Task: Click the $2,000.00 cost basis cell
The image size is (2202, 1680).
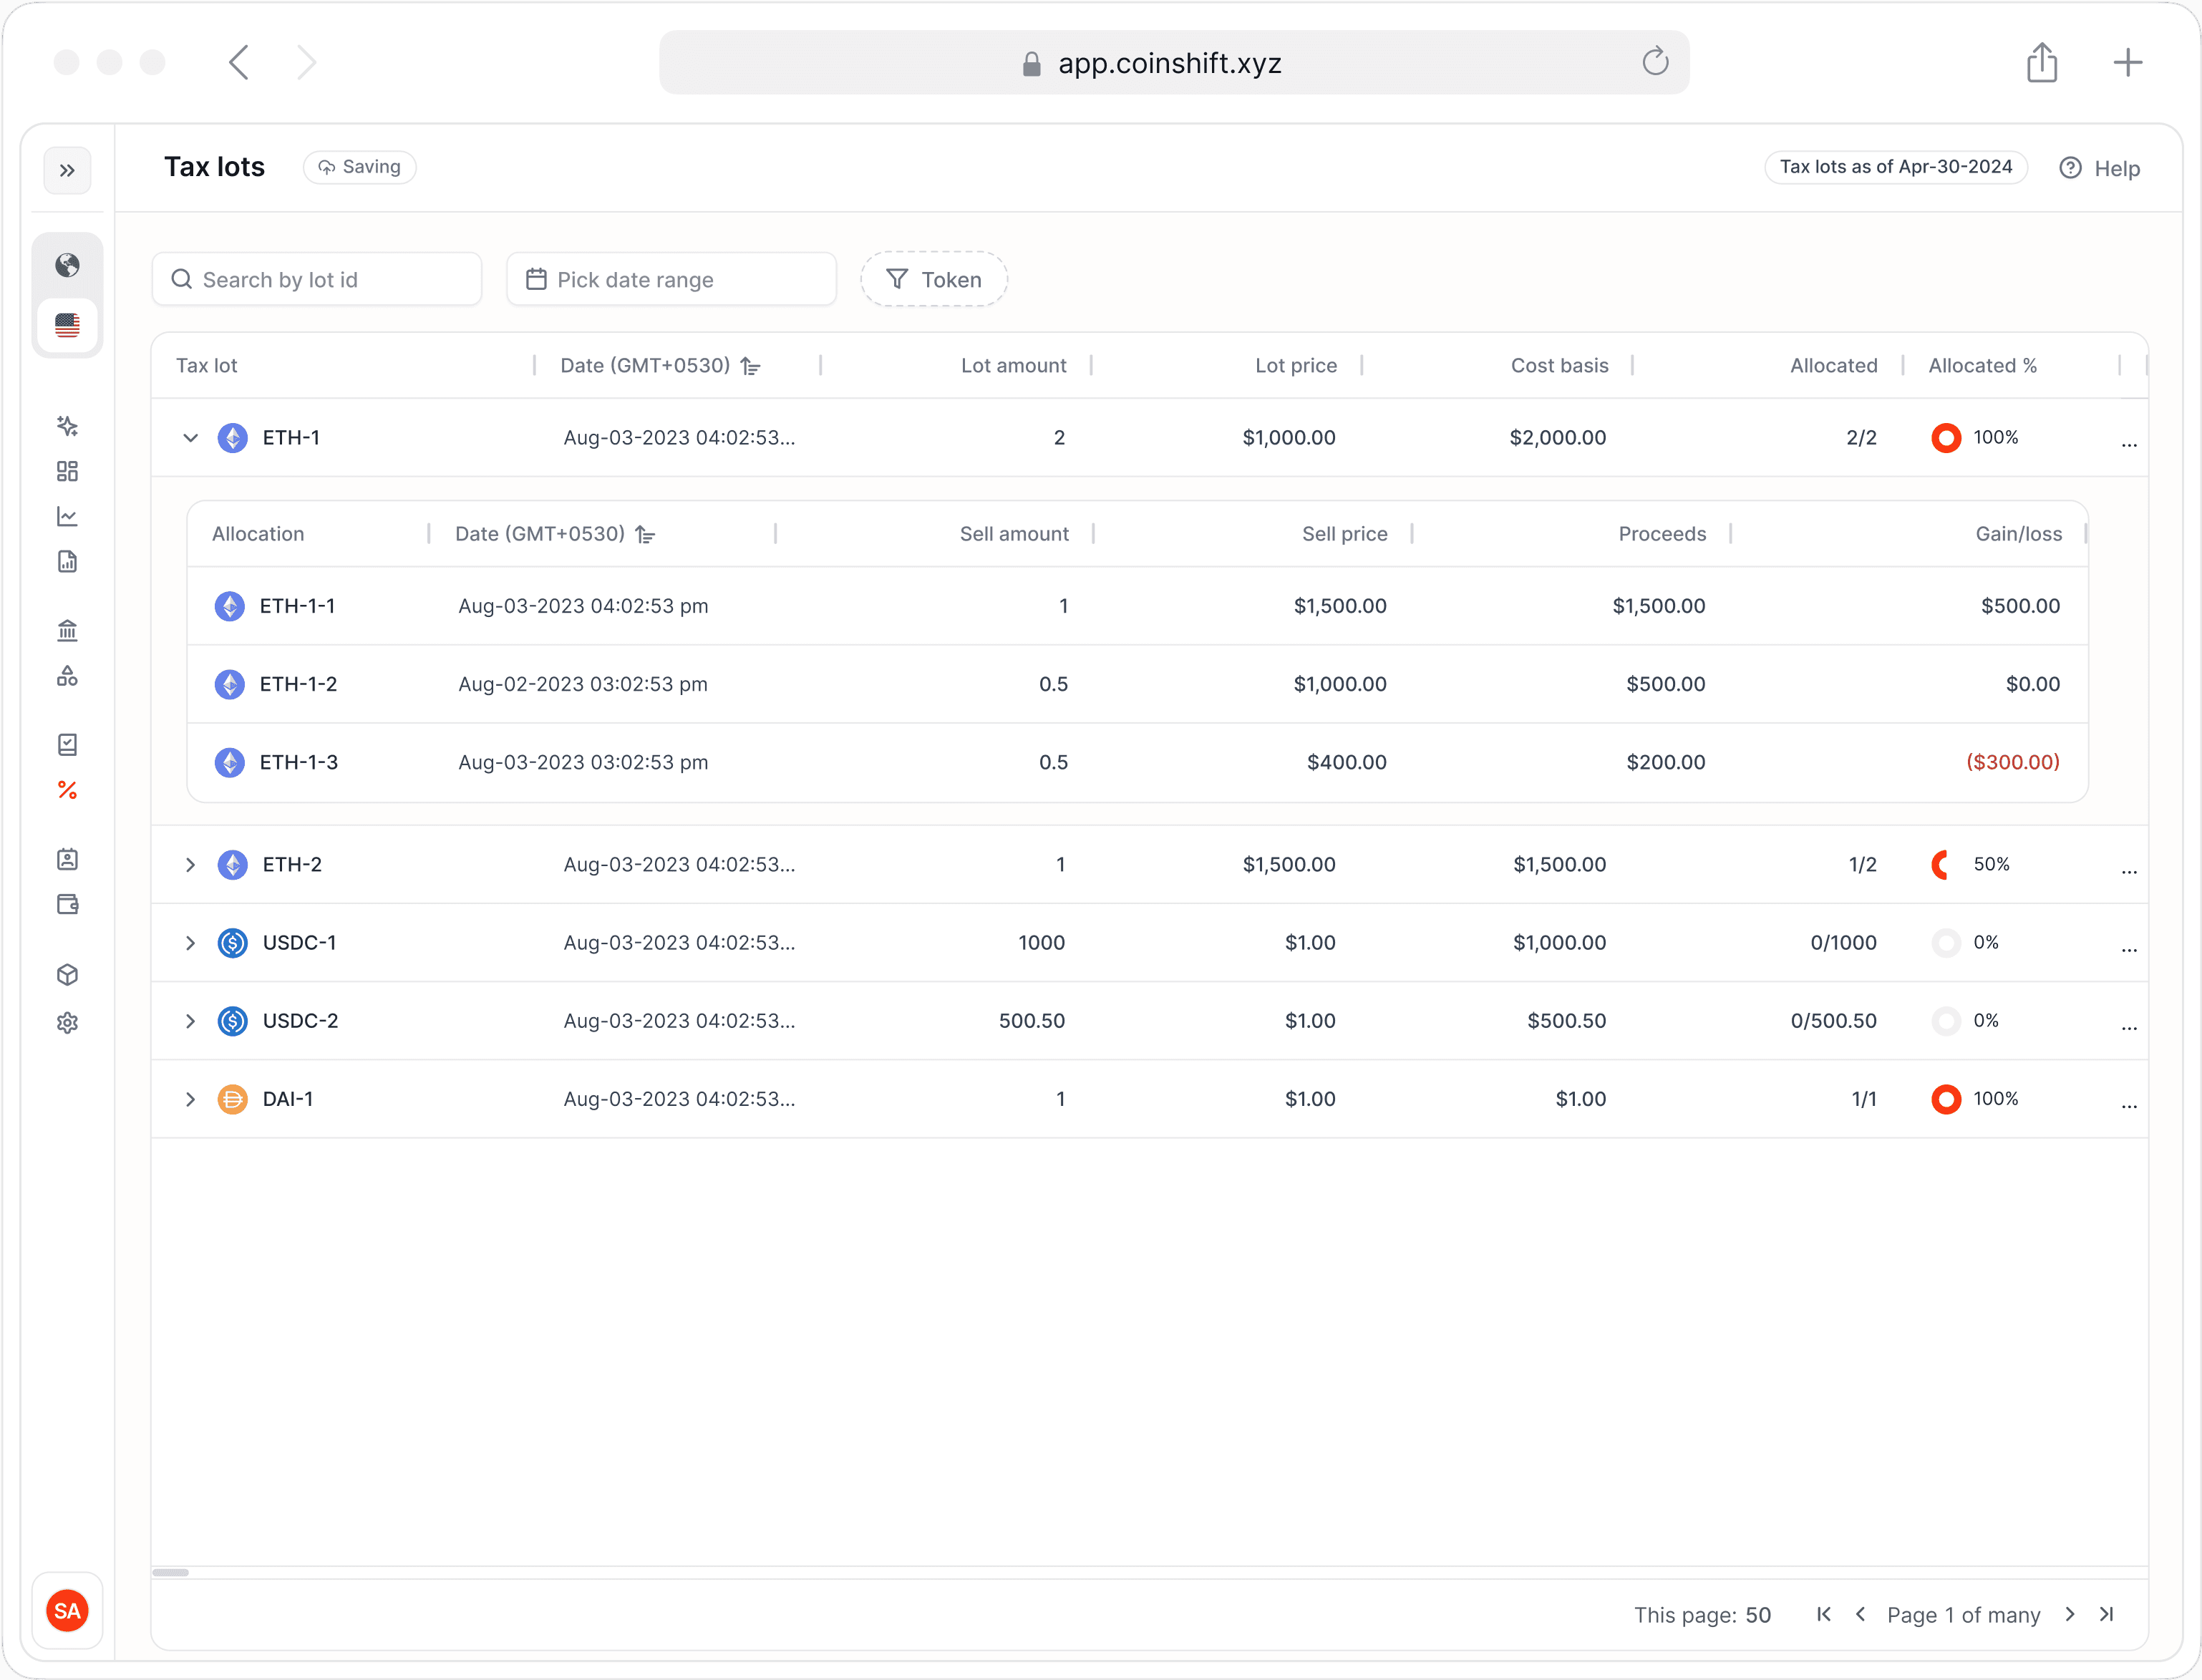Action: [1557, 438]
